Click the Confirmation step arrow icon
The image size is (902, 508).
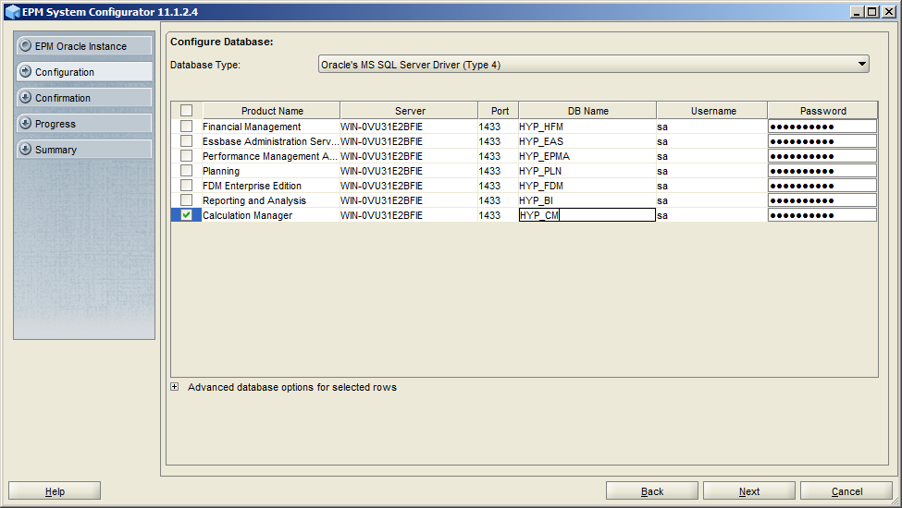[x=25, y=97]
